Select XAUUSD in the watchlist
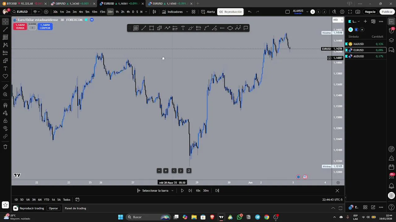 point(366,44)
